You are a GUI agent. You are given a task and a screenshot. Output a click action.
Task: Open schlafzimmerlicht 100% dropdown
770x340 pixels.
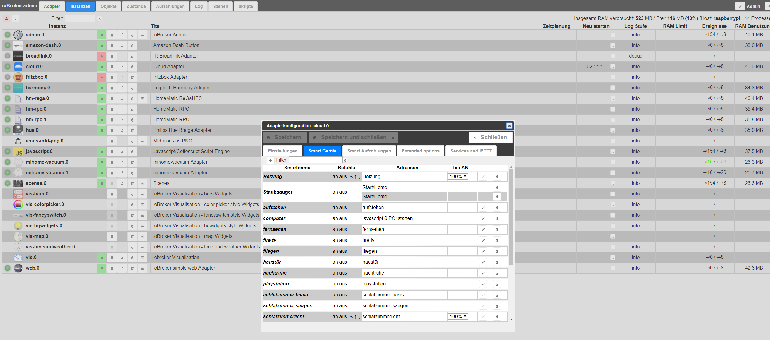coord(458,316)
